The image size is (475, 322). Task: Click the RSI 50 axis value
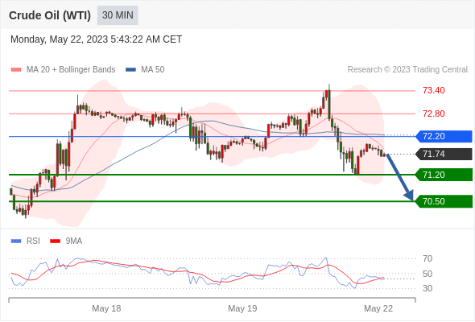[427, 274]
